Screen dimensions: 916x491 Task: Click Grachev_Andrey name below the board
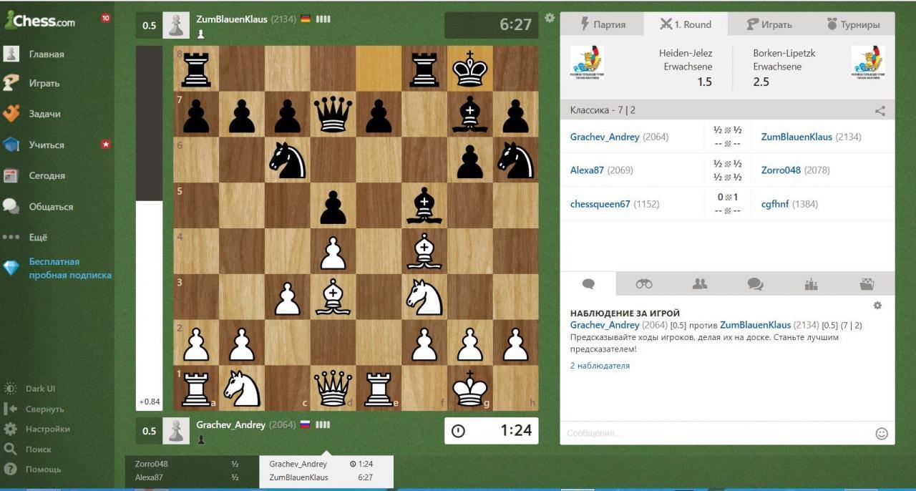[231, 424]
